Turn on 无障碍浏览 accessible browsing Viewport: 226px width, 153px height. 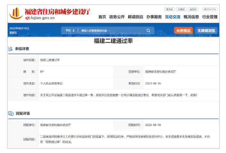pyautogui.click(x=206, y=31)
